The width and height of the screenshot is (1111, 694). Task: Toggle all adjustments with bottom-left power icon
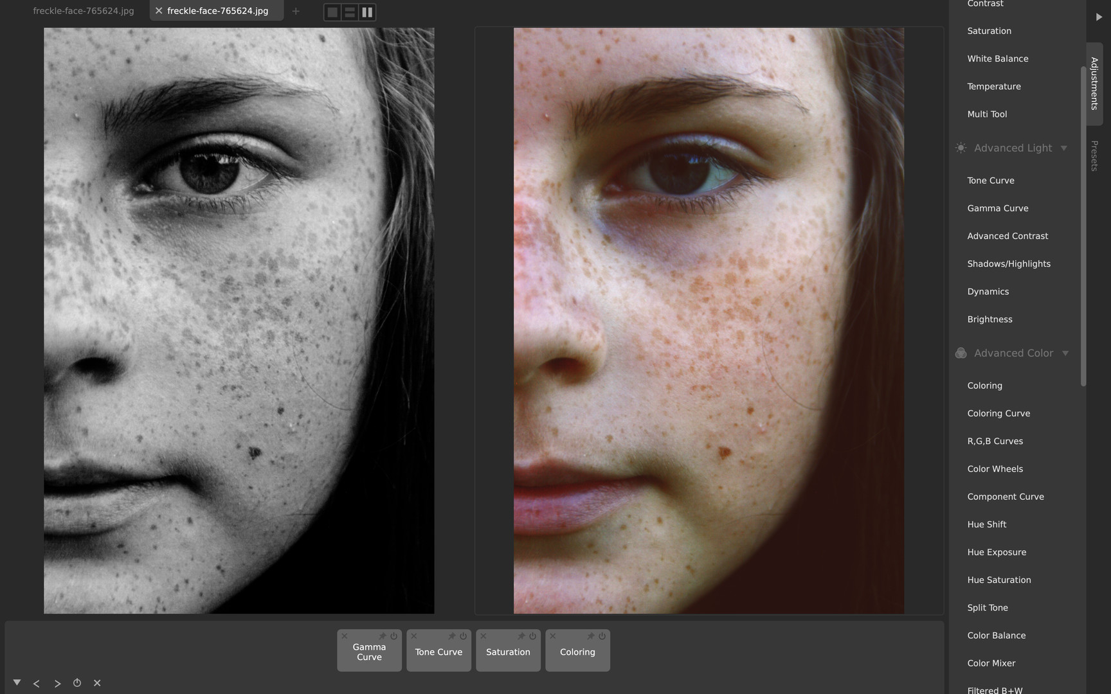coord(77,683)
